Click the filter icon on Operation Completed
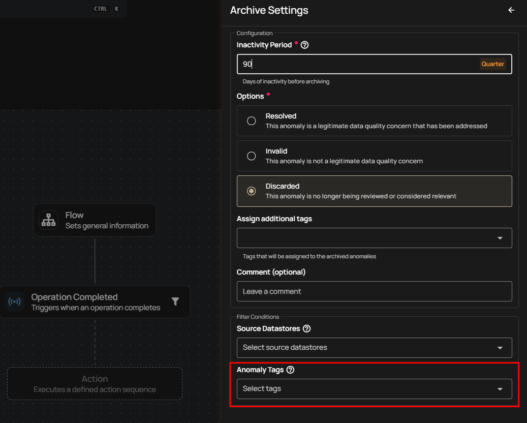The width and height of the screenshot is (527, 423). click(175, 301)
